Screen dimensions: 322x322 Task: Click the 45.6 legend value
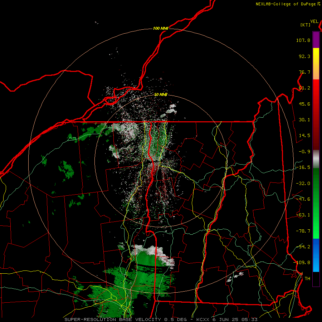pos(304,104)
